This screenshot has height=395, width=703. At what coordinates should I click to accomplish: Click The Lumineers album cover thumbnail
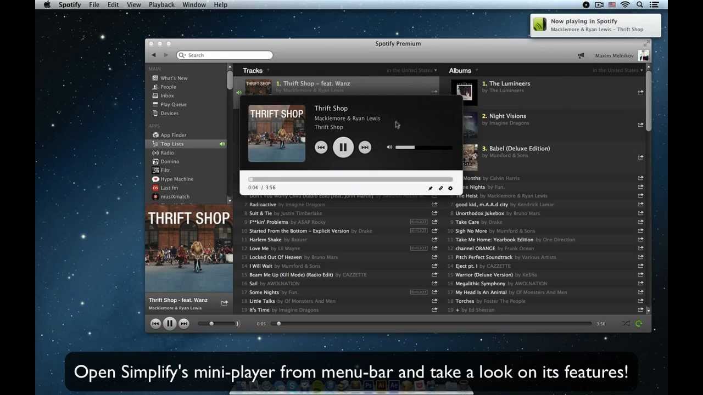coord(464,92)
